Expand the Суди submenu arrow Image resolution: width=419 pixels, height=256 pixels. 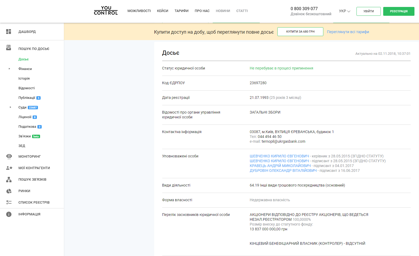click(x=10, y=107)
